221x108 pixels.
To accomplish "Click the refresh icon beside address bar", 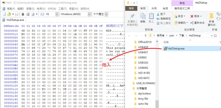I will [215, 36].
